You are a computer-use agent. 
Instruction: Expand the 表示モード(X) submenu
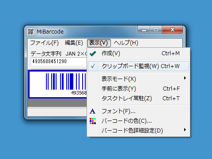[x=138, y=79]
